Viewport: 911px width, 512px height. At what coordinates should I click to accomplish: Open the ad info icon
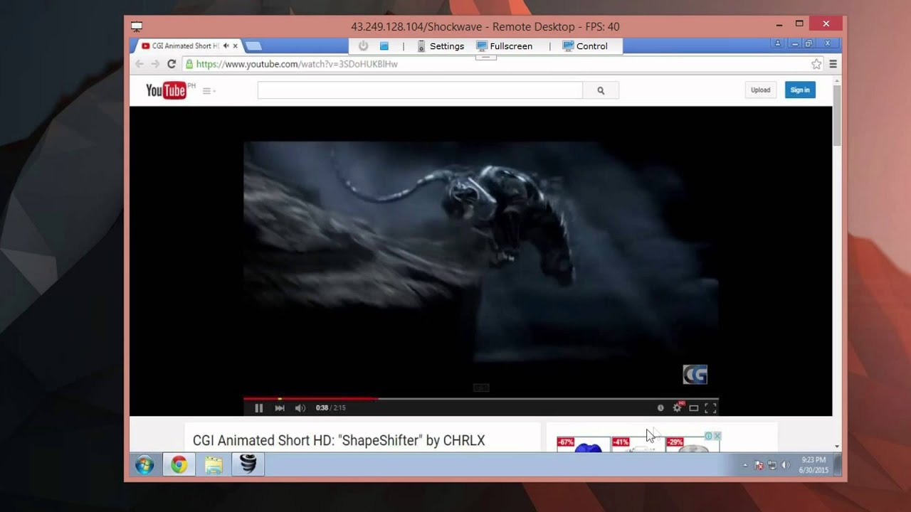tap(709, 436)
